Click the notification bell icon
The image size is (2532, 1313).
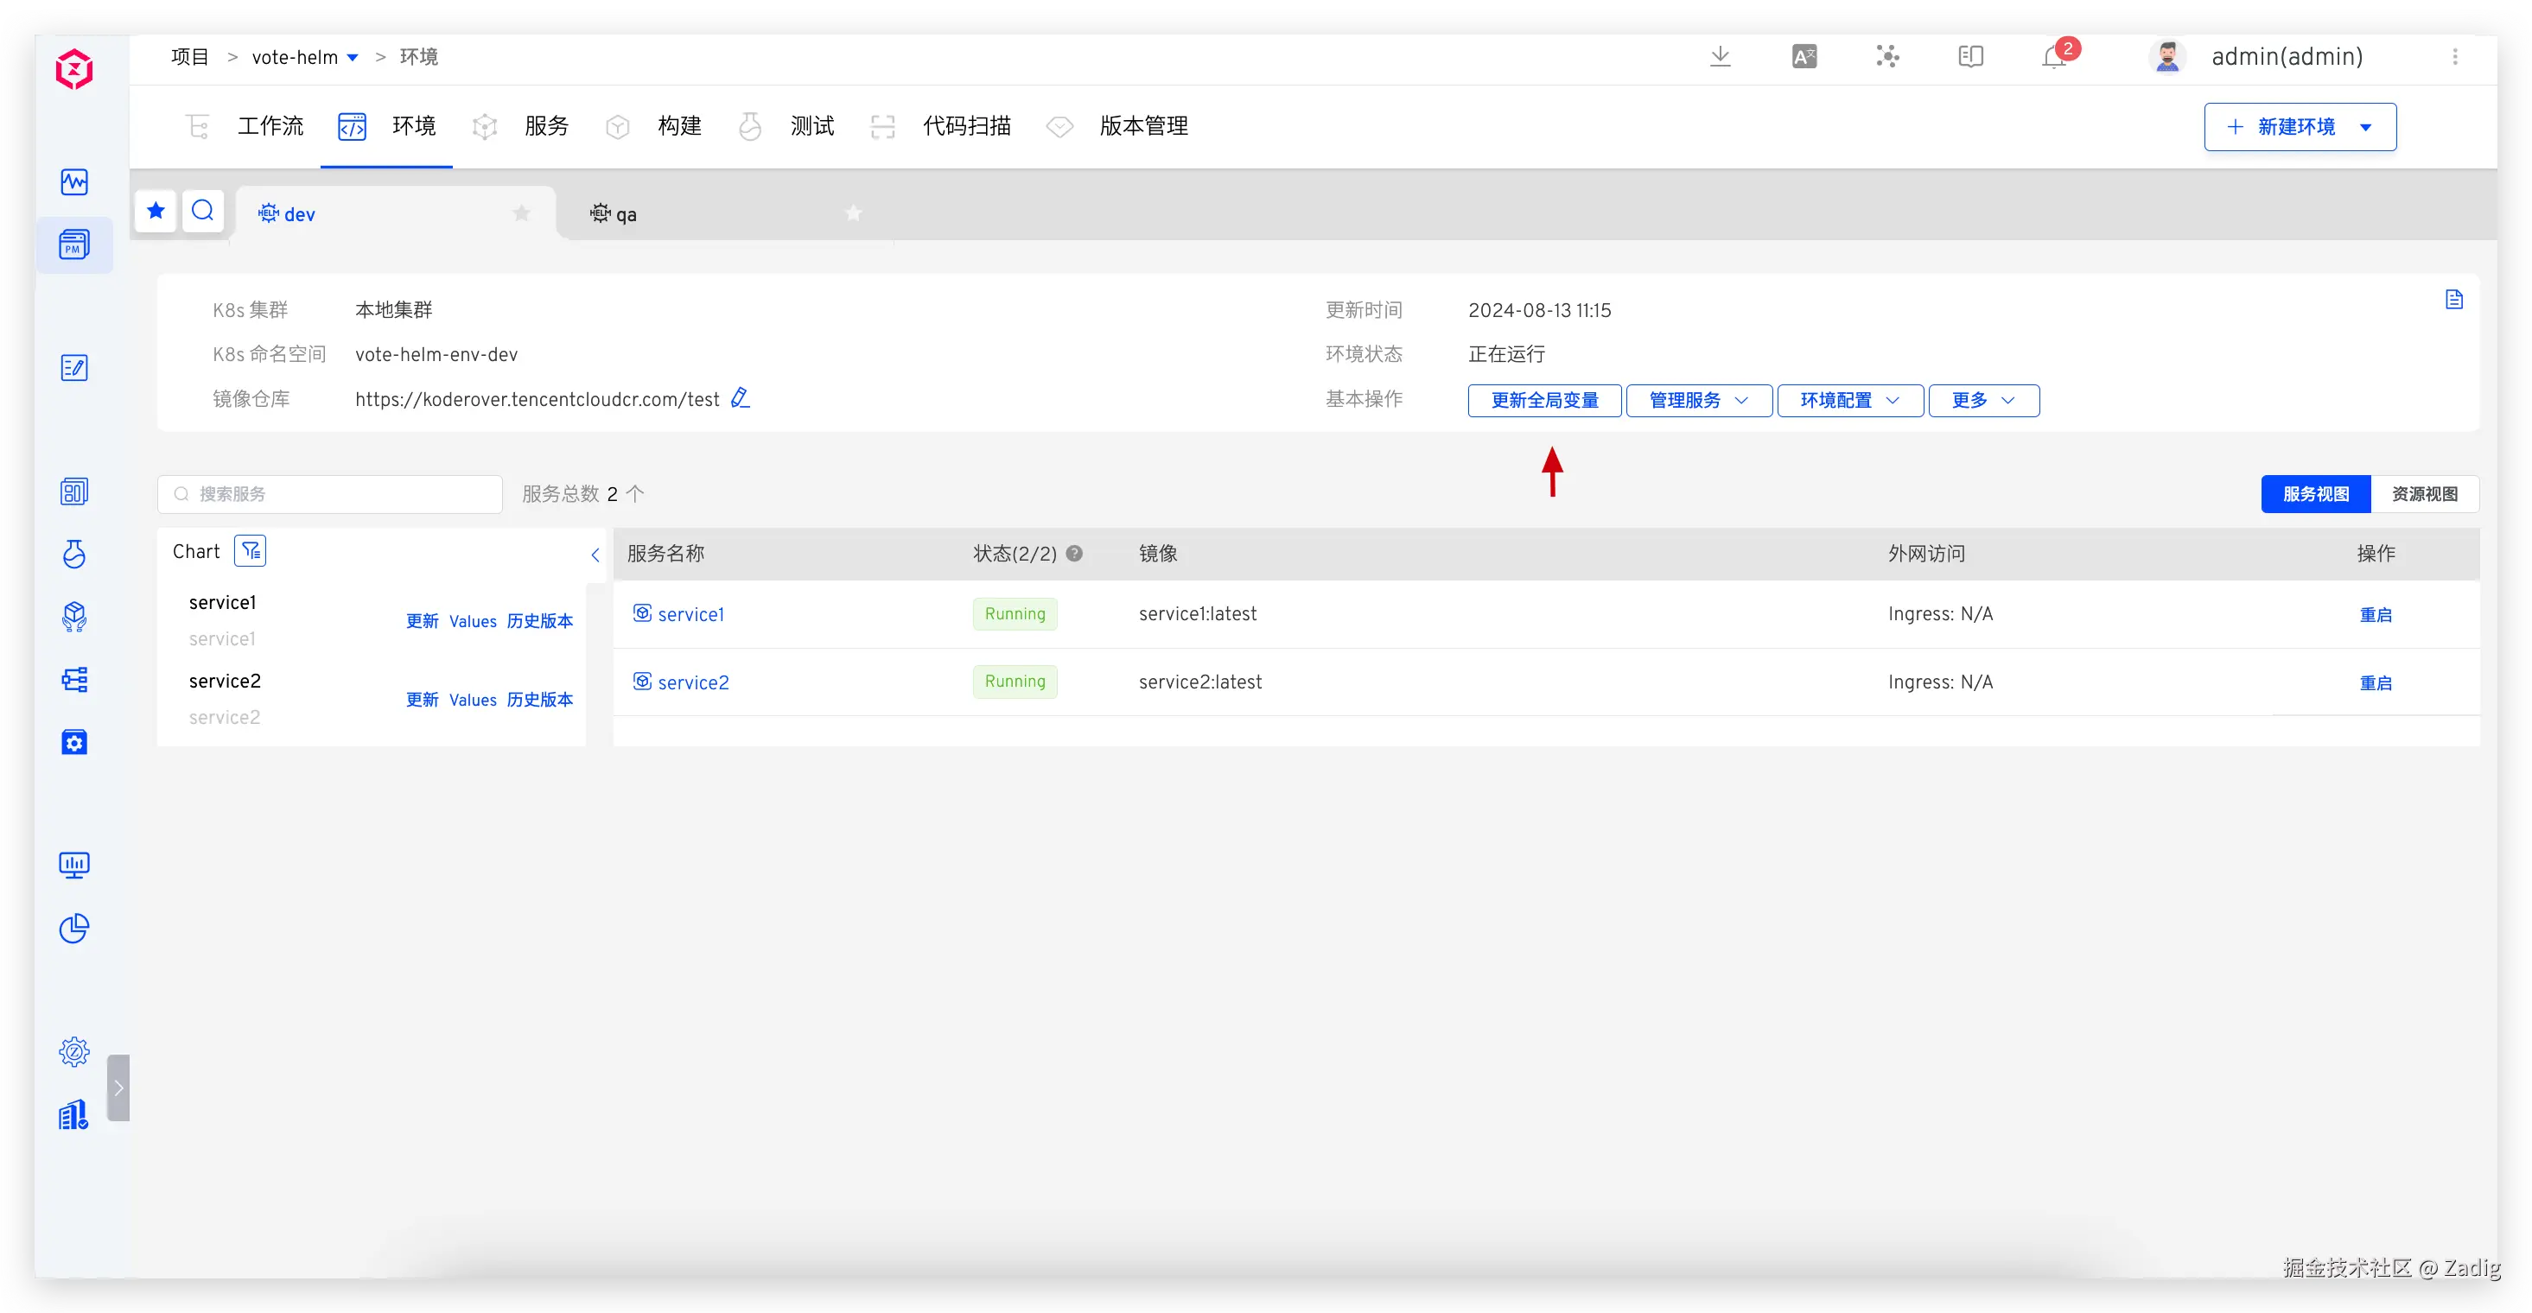[x=2053, y=58]
